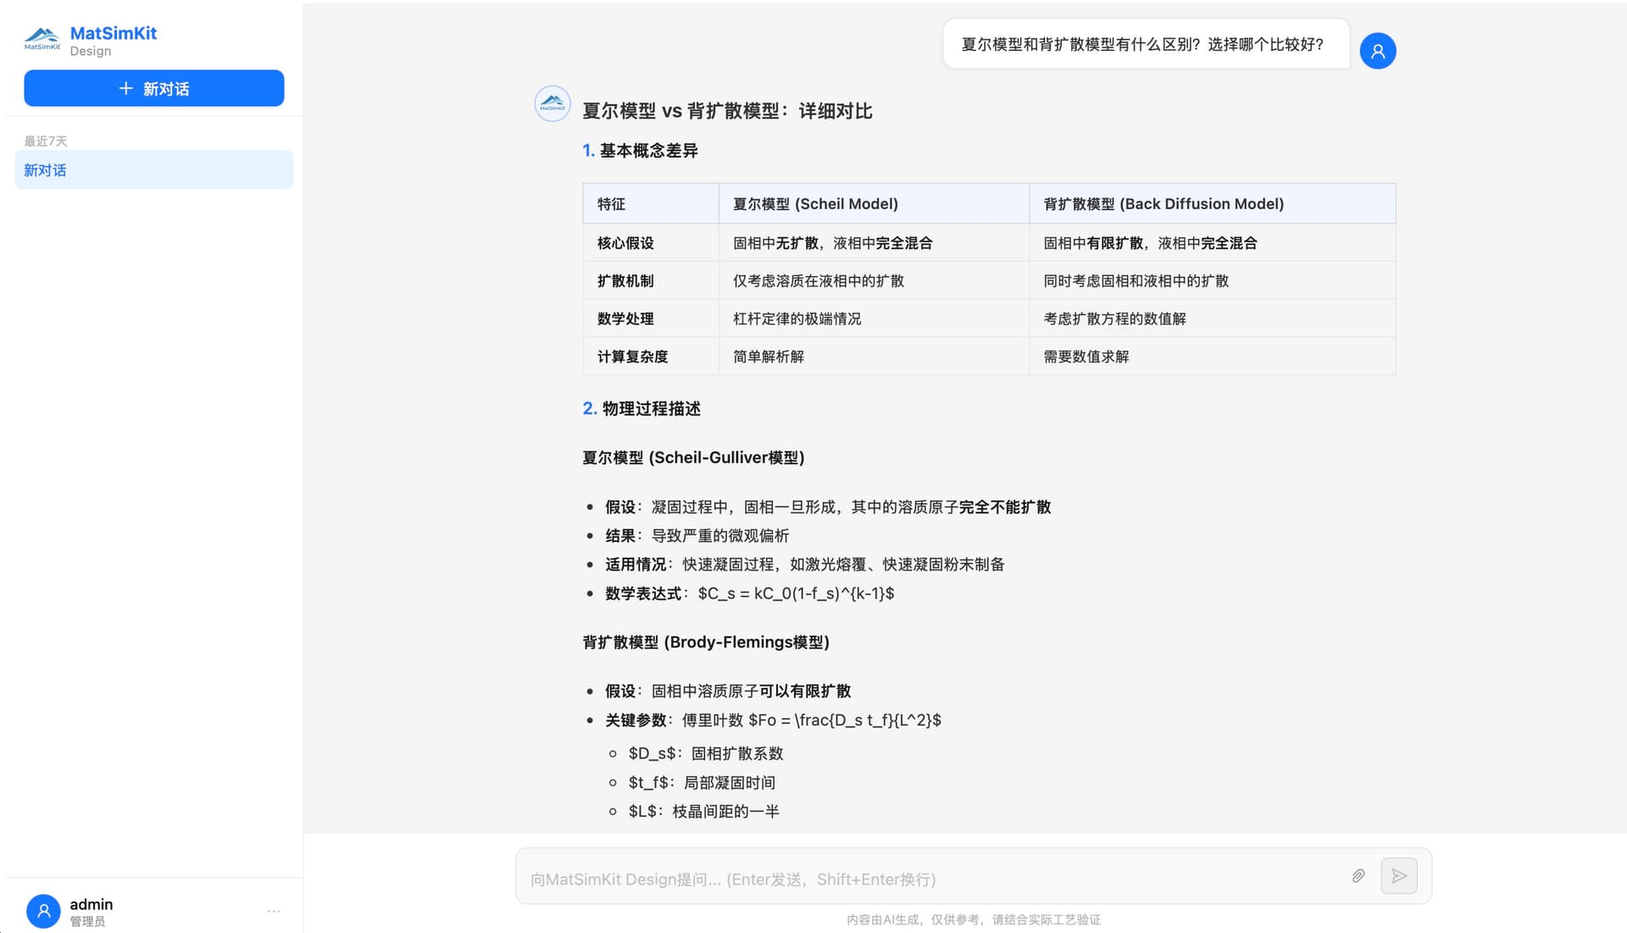Click the assistant avatar beside the reply
The width and height of the screenshot is (1627, 933).
point(552,103)
